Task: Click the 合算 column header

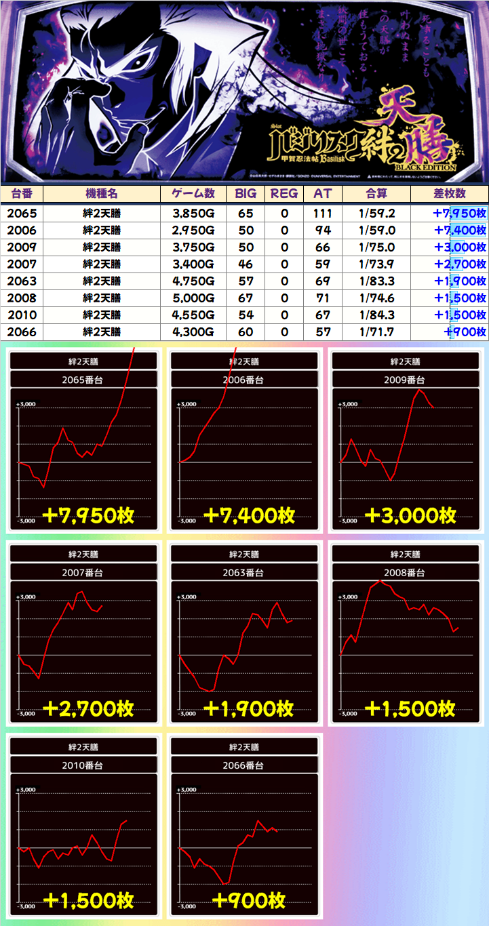Action: point(376,193)
